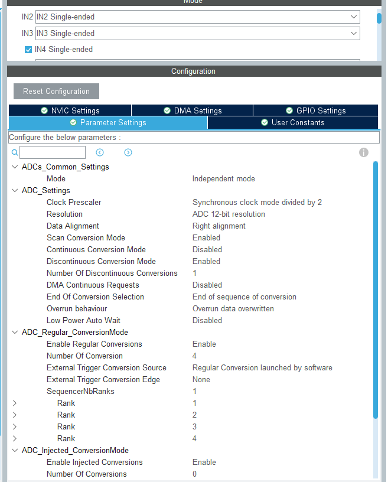
Task: Collapse the ADC_Settings group
Action: [x=14, y=191]
